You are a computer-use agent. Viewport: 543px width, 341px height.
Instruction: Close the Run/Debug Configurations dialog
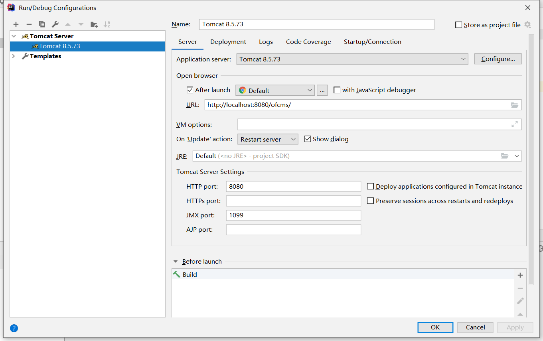pyautogui.click(x=527, y=8)
